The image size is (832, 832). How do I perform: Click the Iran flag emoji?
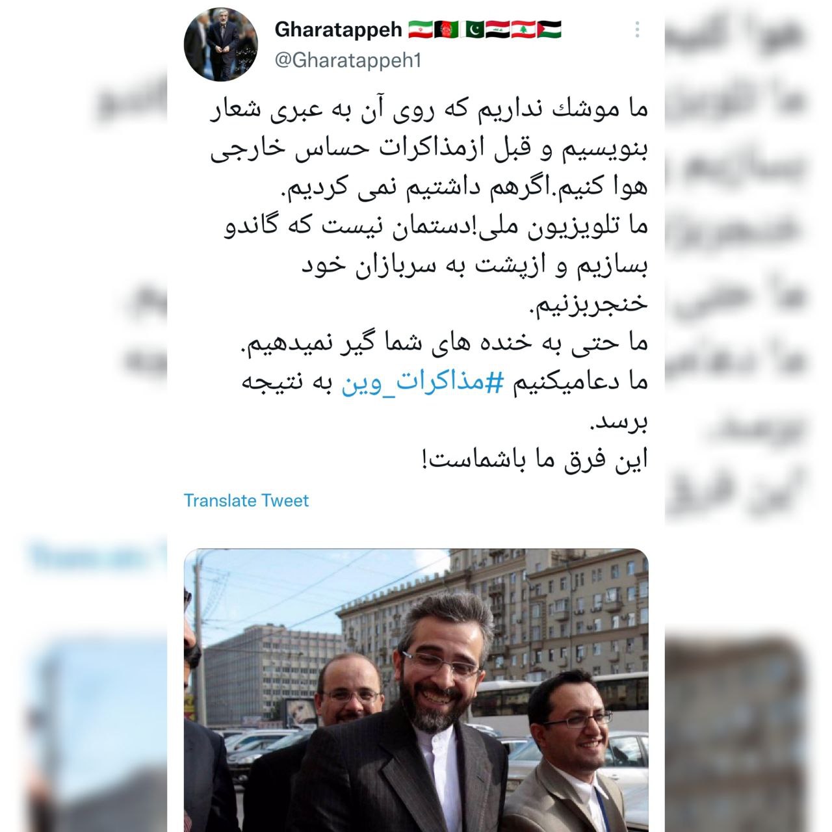[421, 29]
